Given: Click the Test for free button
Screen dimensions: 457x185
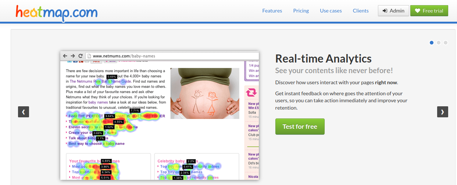Looking at the screenshot, I should tap(300, 127).
